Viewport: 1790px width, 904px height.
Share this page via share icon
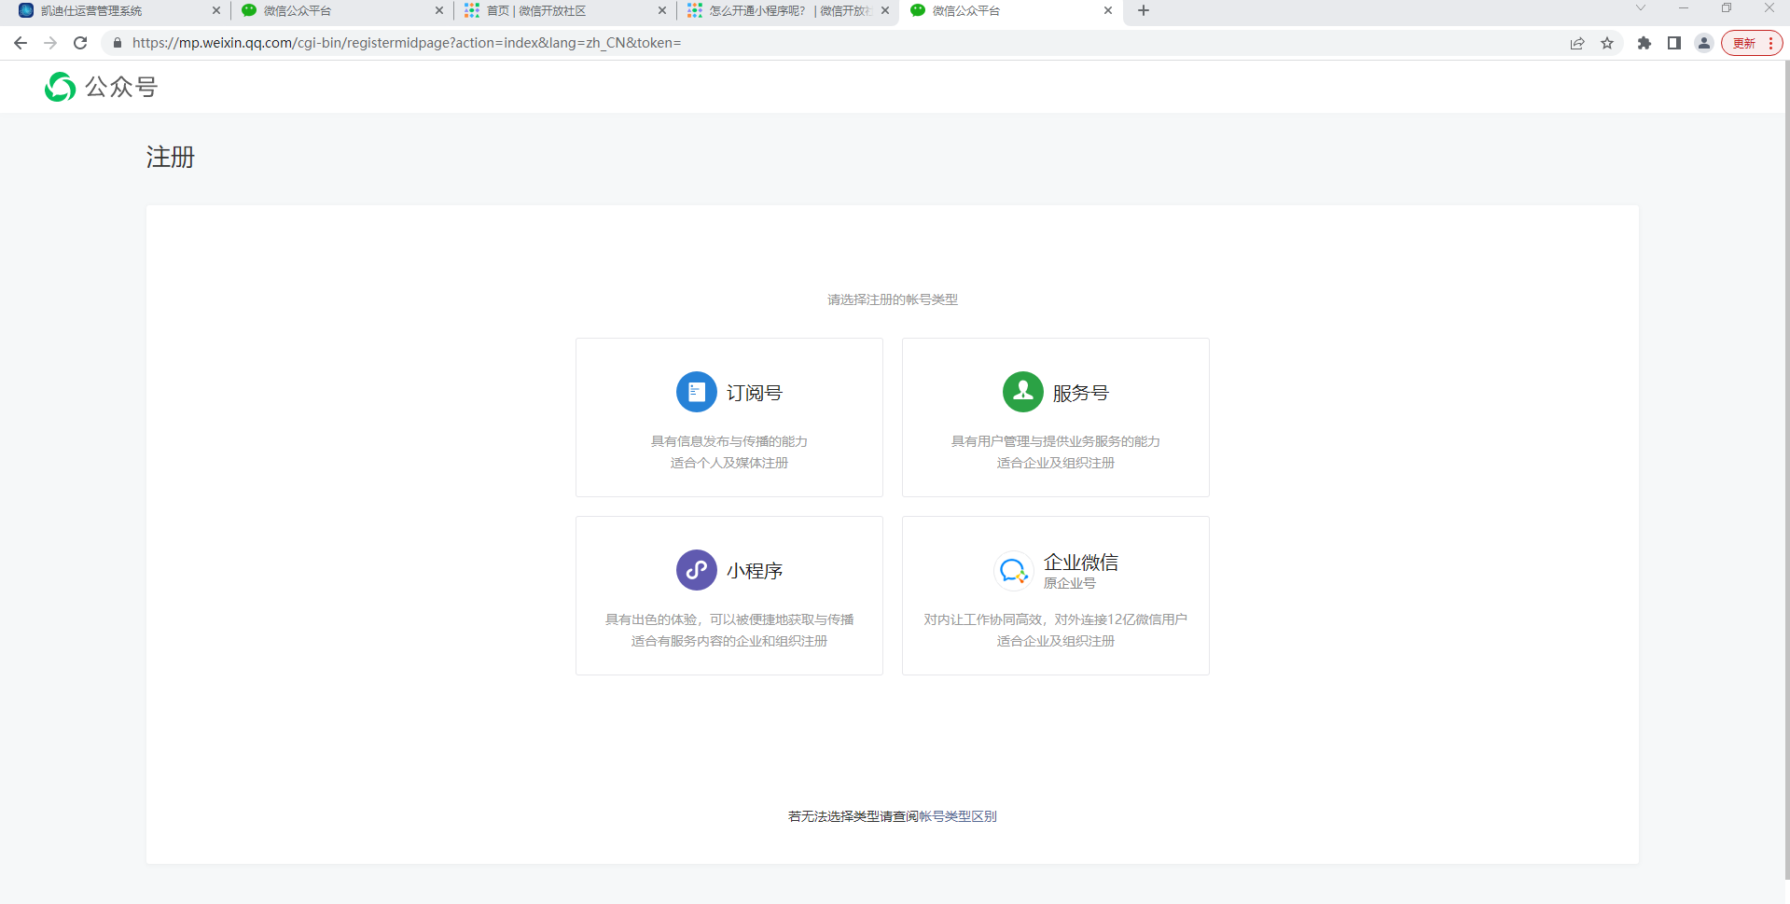[1577, 43]
